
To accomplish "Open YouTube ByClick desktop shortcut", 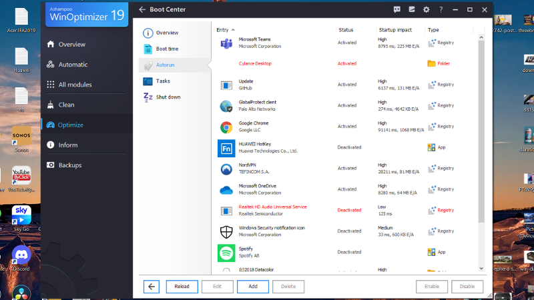I will [21, 179].
